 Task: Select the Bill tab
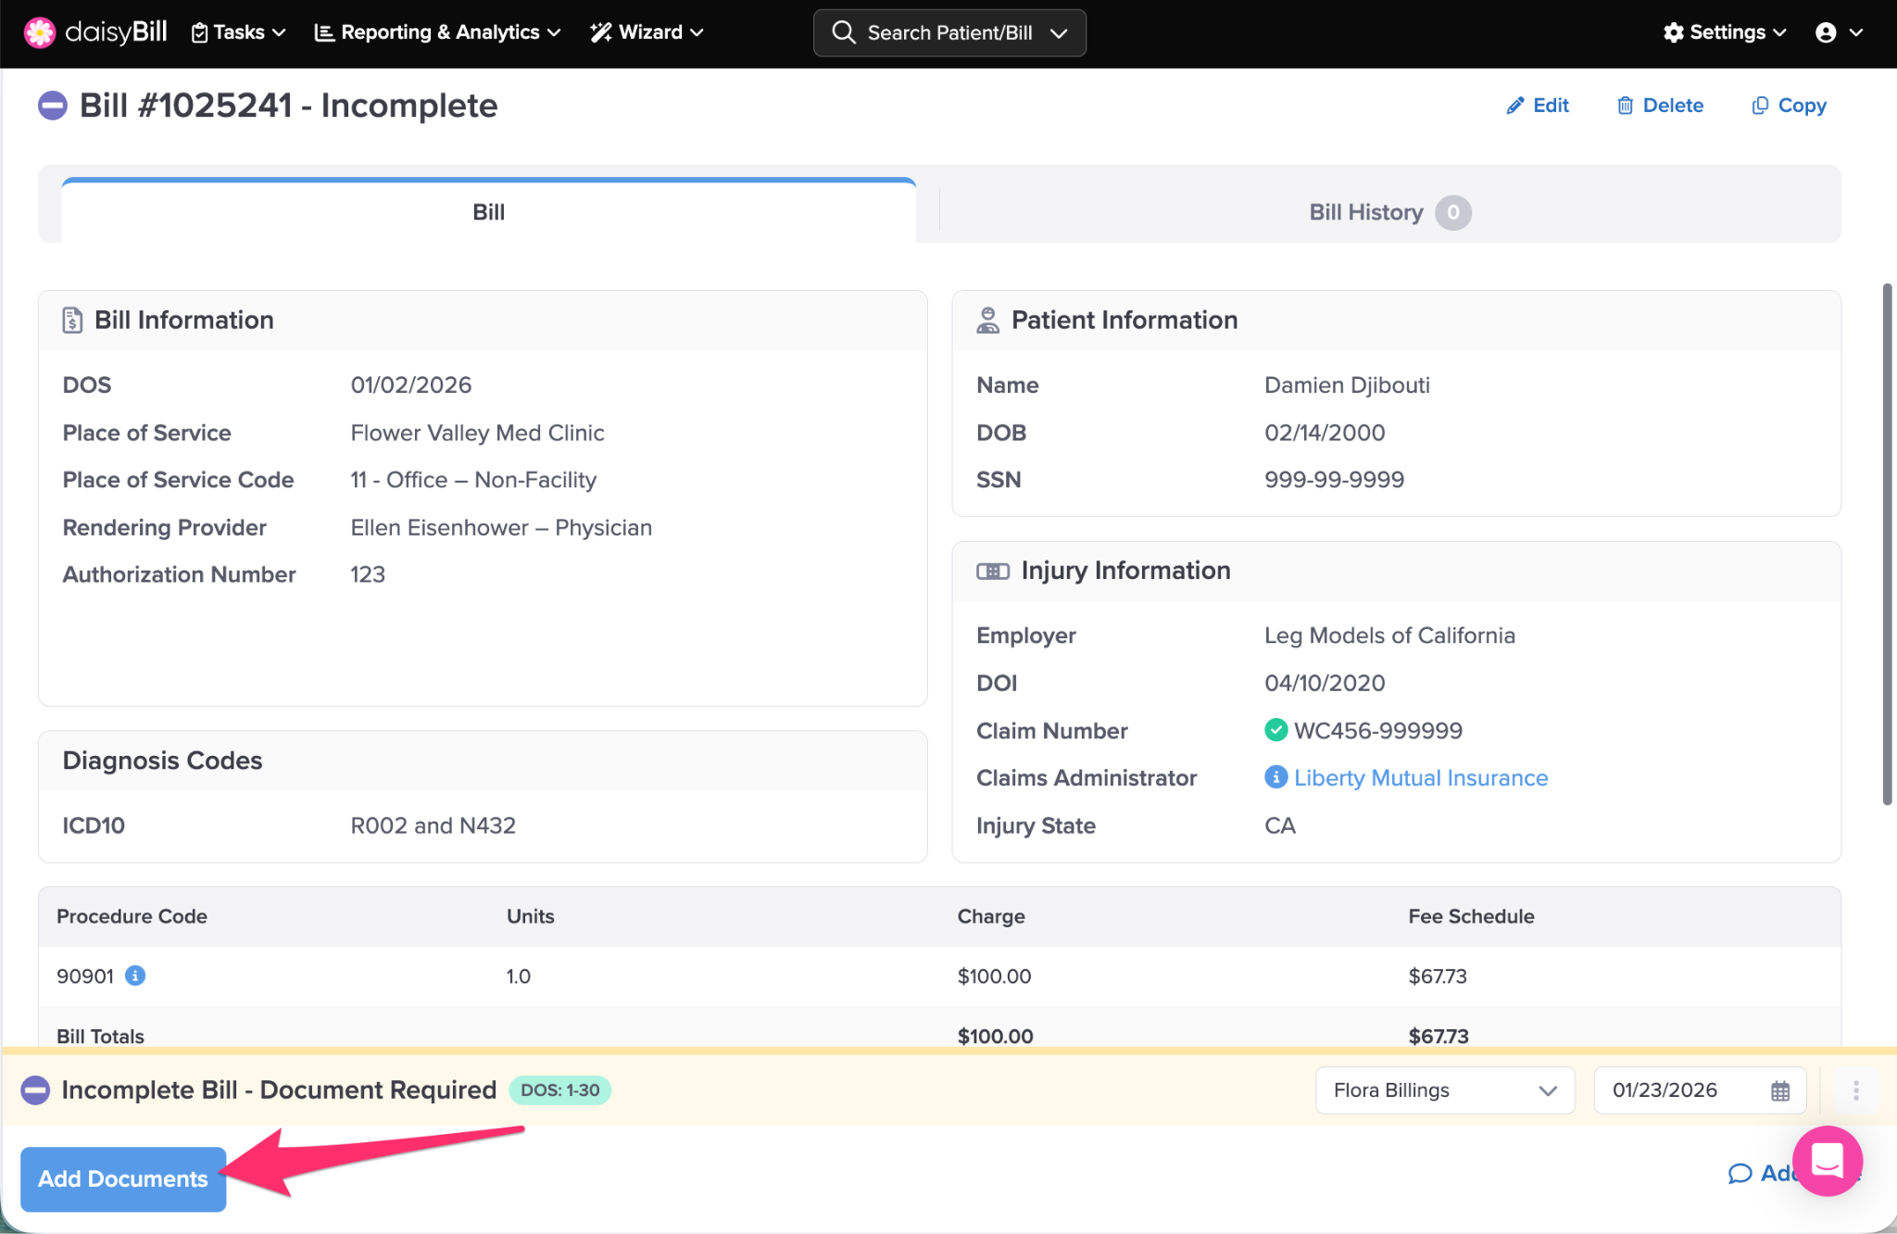488,212
